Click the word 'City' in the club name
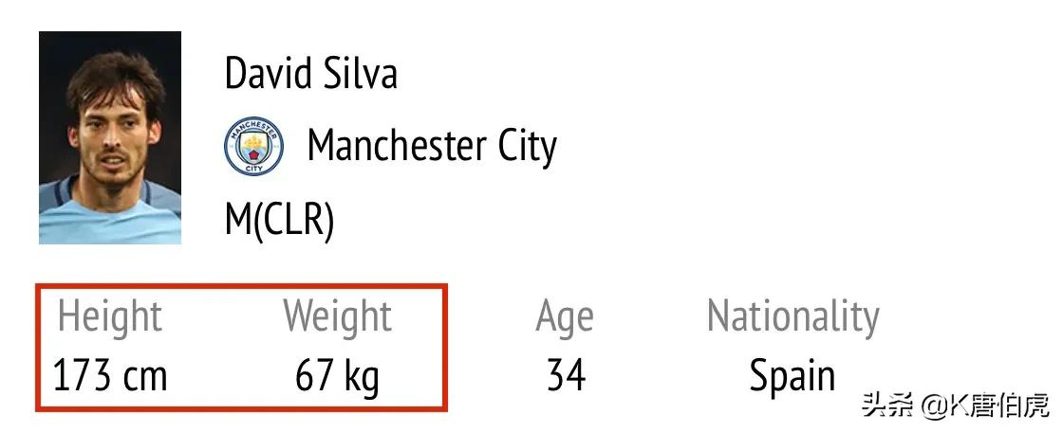Image resolution: width=1063 pixels, height=432 pixels. (x=527, y=146)
